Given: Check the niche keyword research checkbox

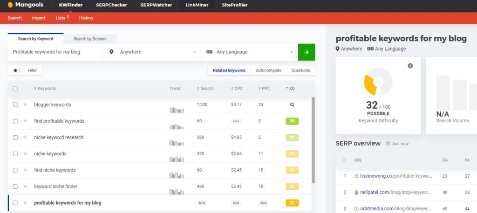Looking at the screenshot, I should point(15,137).
